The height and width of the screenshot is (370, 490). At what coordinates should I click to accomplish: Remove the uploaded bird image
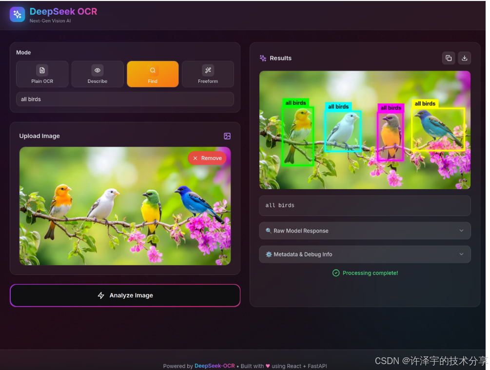pyautogui.click(x=207, y=157)
